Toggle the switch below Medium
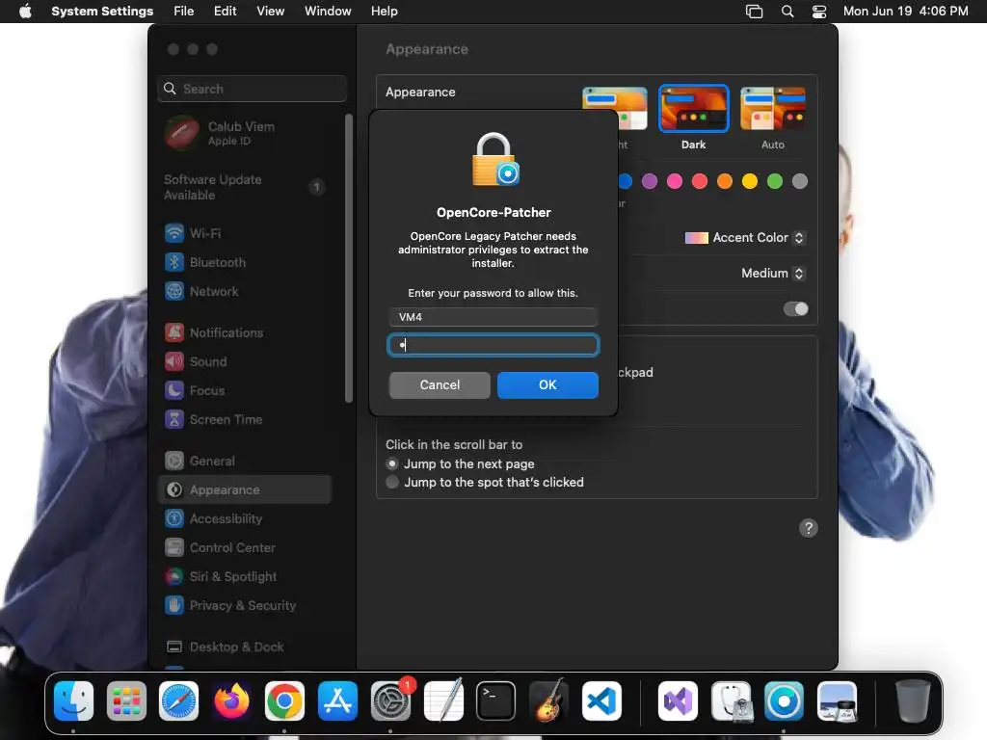The width and height of the screenshot is (987, 740). point(795,309)
